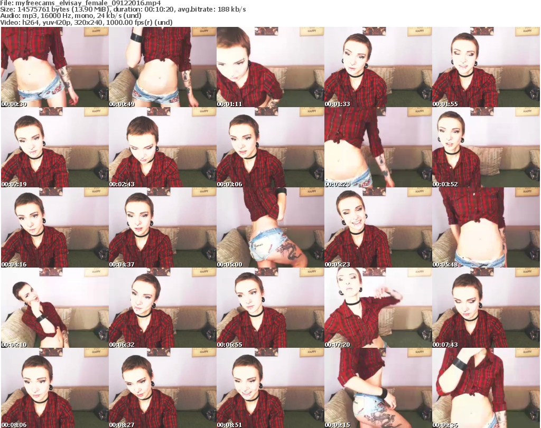Screen dimensions: 541x428
Task: Select the thumbnail stamped 00:00:30
Action: point(55,67)
